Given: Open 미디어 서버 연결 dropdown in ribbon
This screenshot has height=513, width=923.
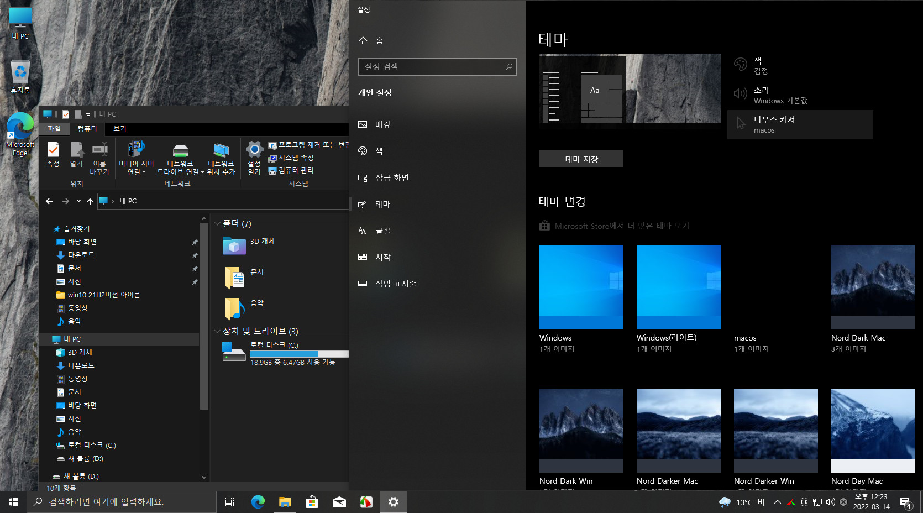Looking at the screenshot, I should tap(136, 159).
